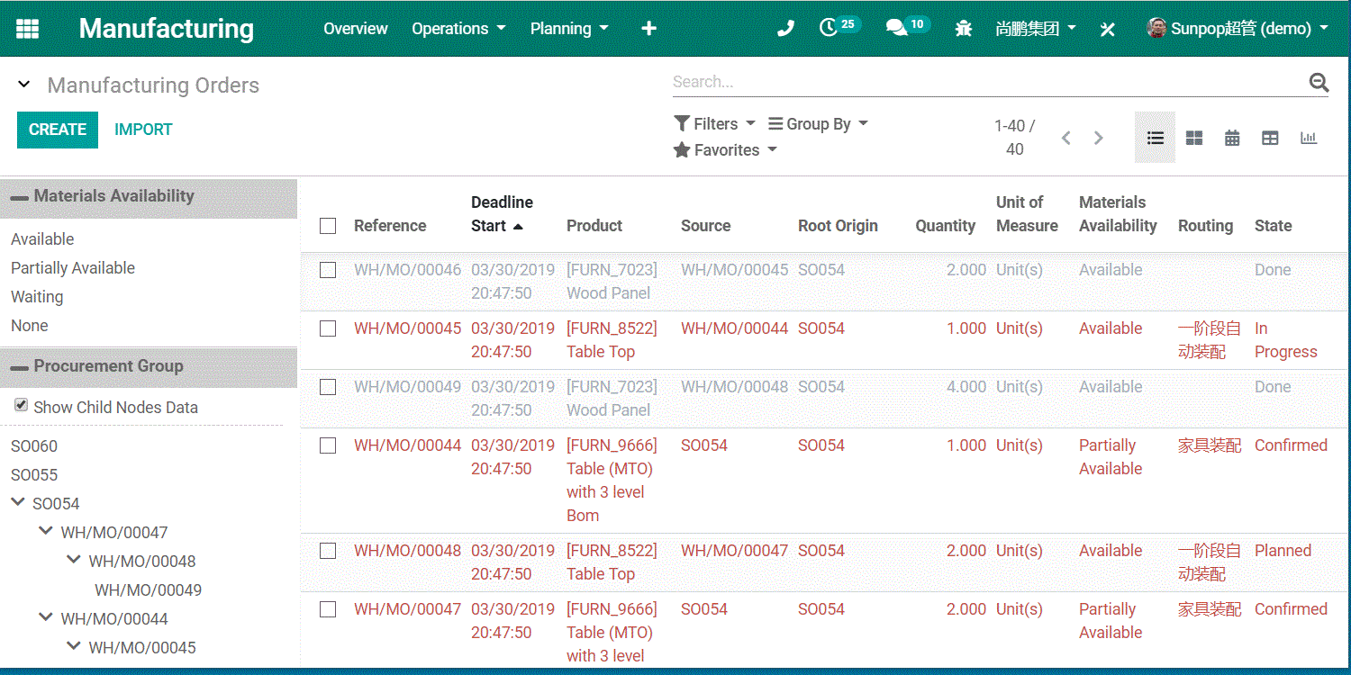Click the search magnifier icon

tap(1319, 83)
